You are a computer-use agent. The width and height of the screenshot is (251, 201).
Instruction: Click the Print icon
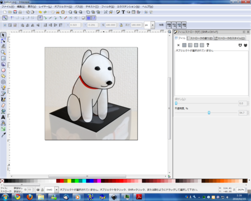[20, 12]
